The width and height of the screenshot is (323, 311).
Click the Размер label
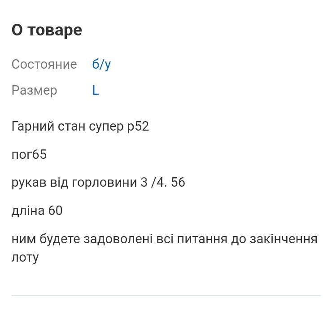tap(34, 91)
